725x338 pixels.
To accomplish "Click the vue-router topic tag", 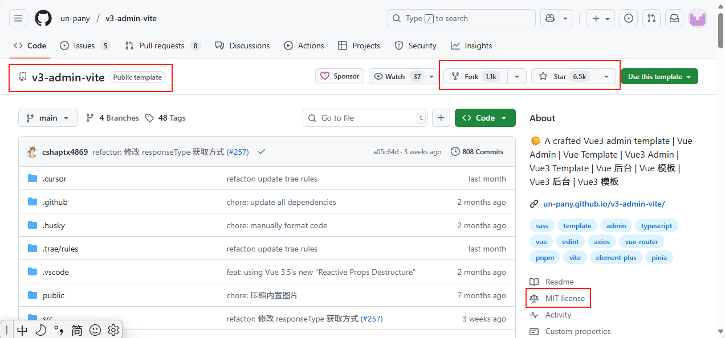I will (641, 242).
